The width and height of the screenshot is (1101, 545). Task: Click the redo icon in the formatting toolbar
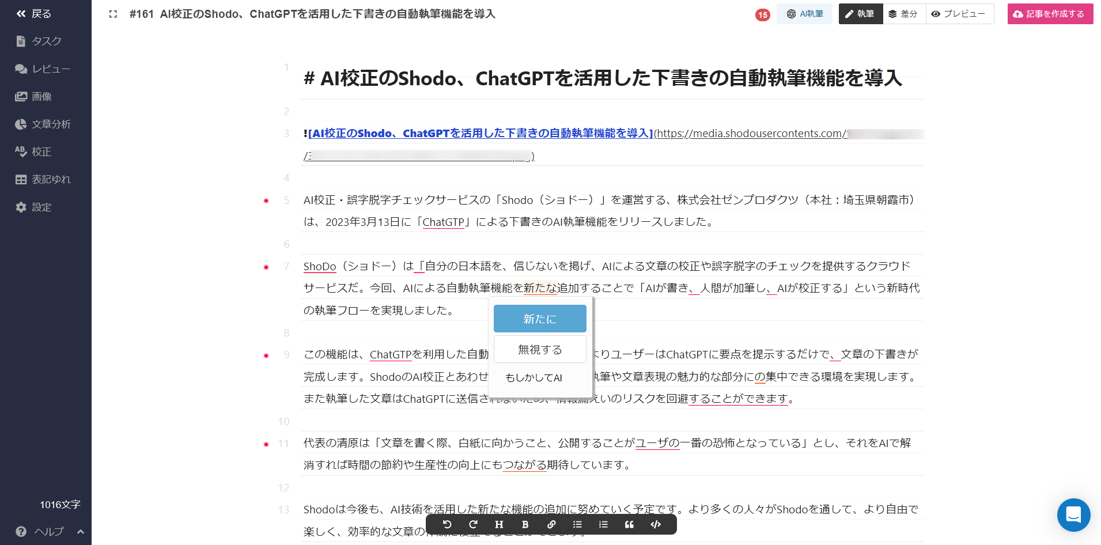click(473, 524)
